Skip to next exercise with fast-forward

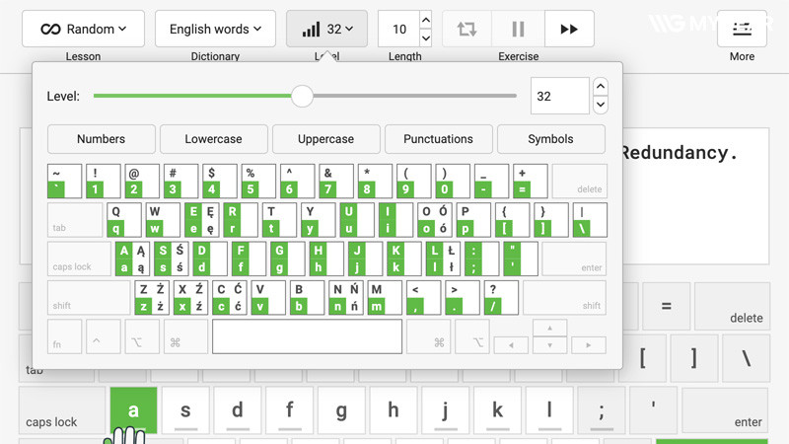(569, 30)
